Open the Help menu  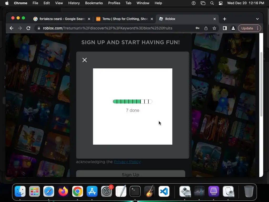158,3
